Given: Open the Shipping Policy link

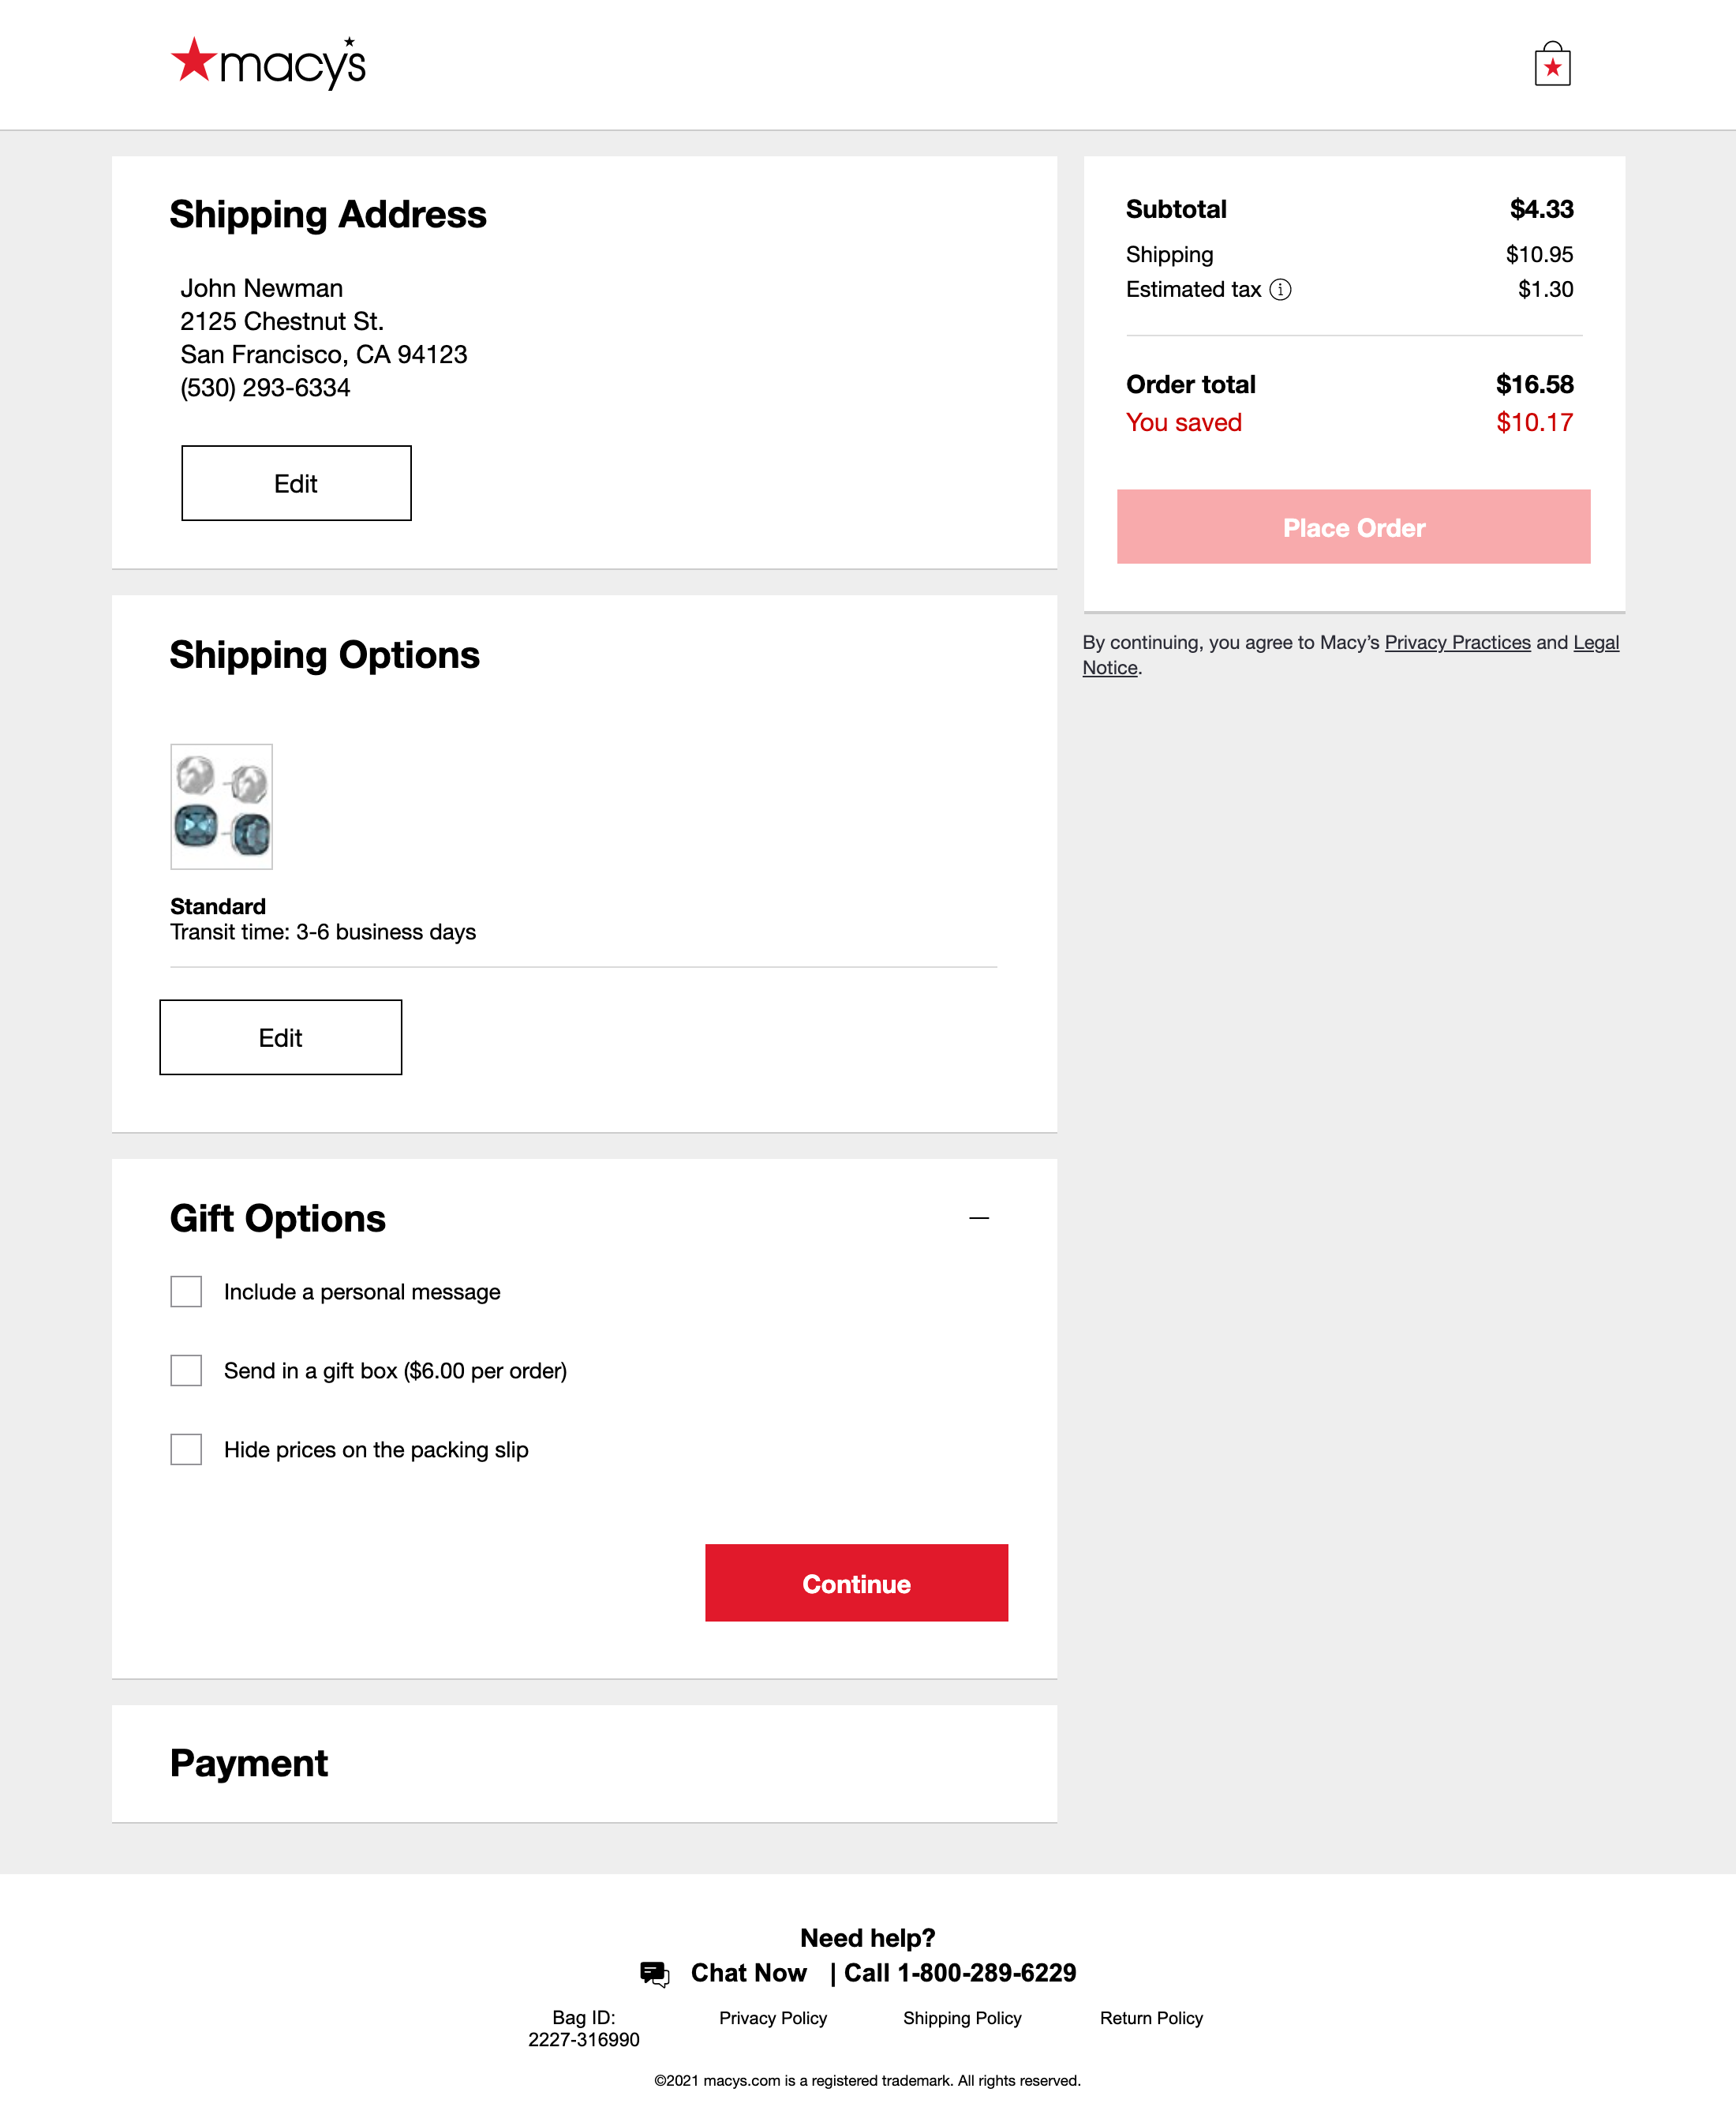Looking at the screenshot, I should click(962, 2018).
